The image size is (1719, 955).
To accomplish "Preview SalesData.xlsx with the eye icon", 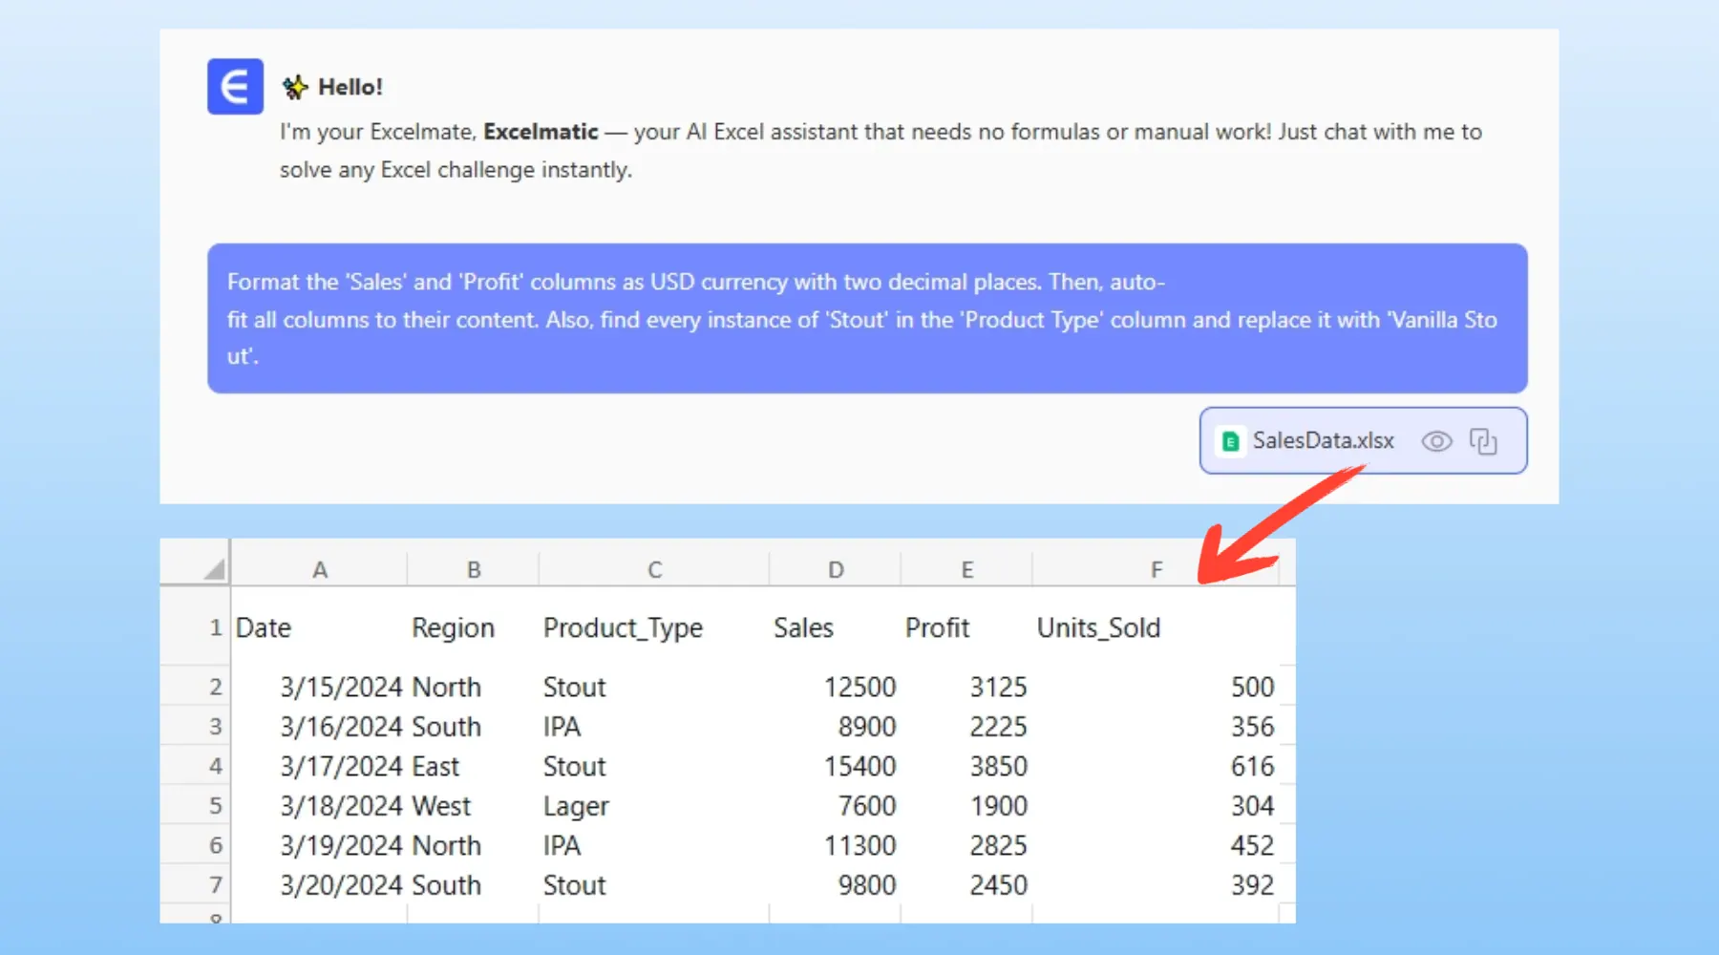I will pos(1436,441).
